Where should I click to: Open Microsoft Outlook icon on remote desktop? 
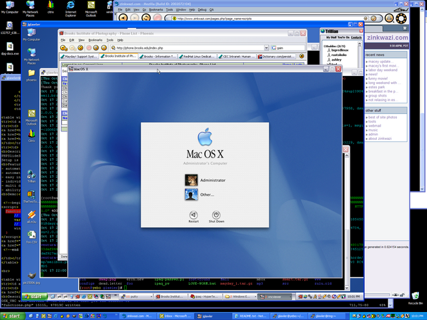31,117
